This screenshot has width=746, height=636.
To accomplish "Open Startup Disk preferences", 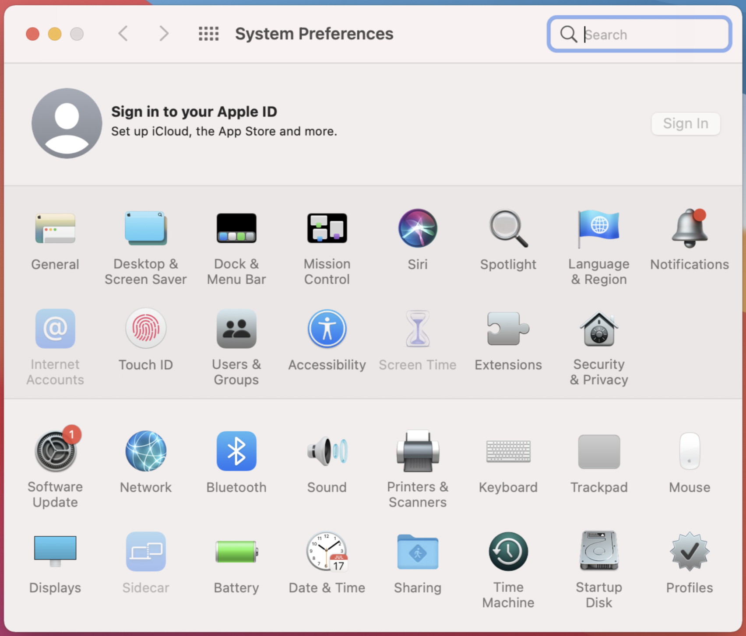I will coord(599,551).
